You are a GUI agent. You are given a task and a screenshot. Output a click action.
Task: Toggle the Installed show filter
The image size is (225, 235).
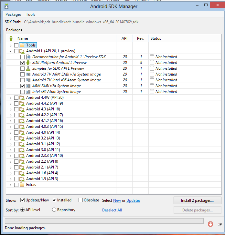pos(54,200)
